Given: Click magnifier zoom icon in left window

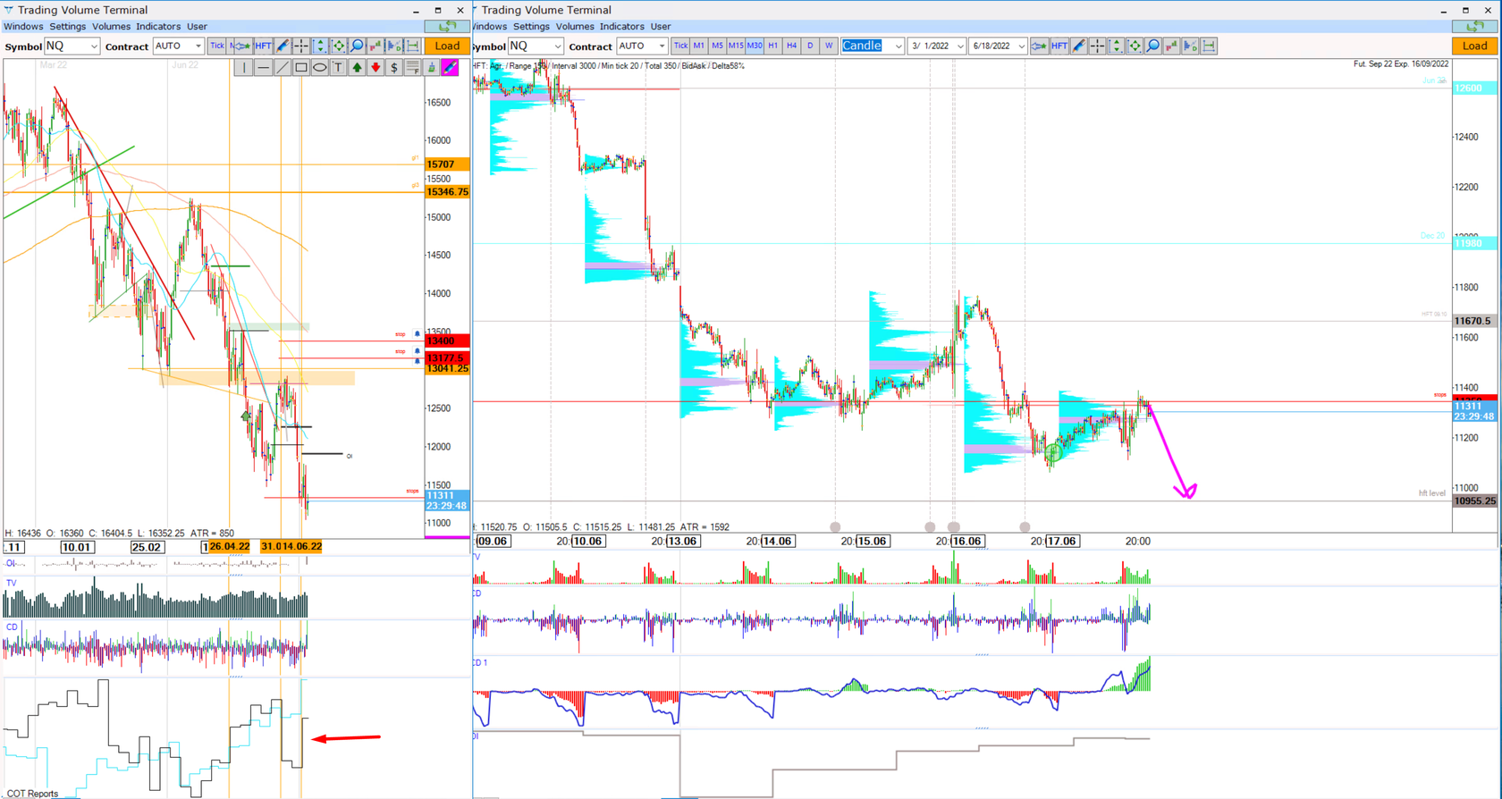Looking at the screenshot, I should point(357,46).
